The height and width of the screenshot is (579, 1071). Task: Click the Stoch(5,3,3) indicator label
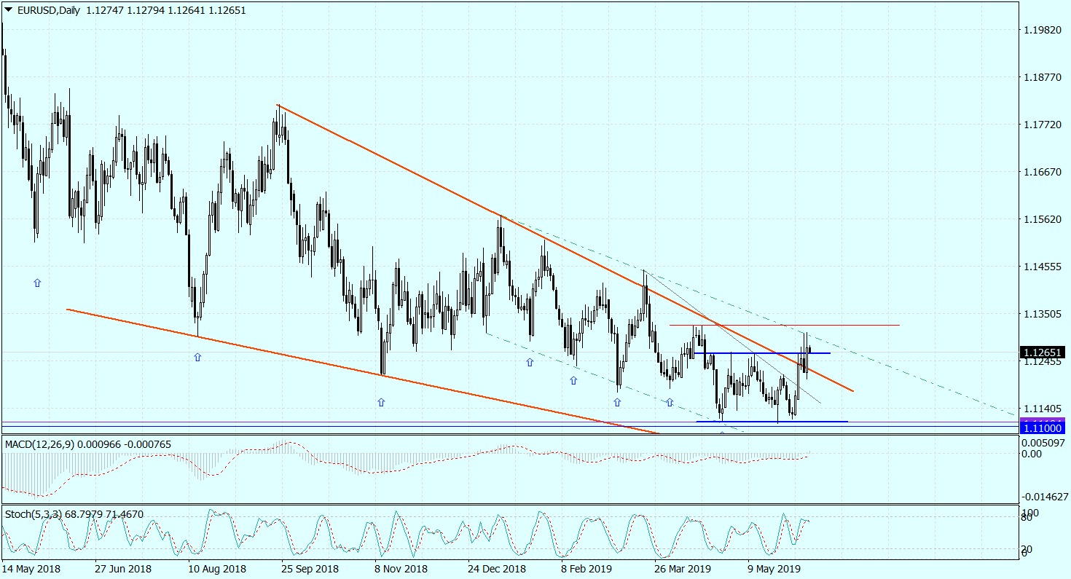pyautogui.click(x=33, y=514)
